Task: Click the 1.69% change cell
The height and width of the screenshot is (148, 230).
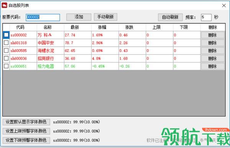Action: coord(105,35)
